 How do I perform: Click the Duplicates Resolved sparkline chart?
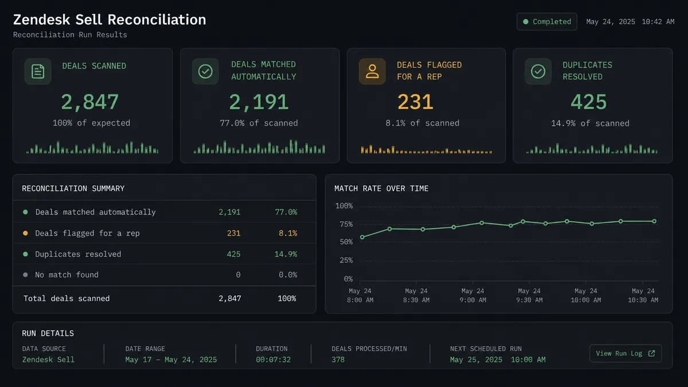pos(592,148)
